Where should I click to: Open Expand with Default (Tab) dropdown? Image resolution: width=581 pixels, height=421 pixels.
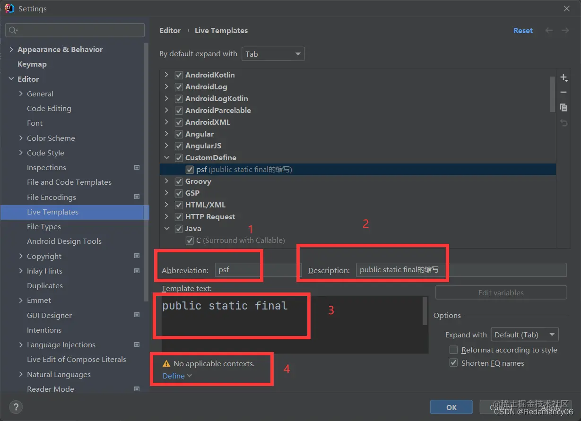525,335
